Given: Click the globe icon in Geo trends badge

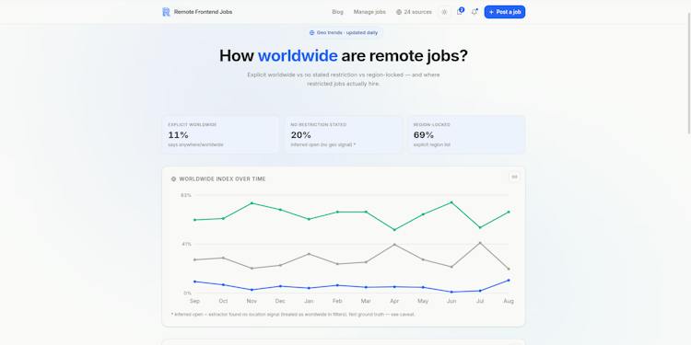Looking at the screenshot, I should point(312,32).
